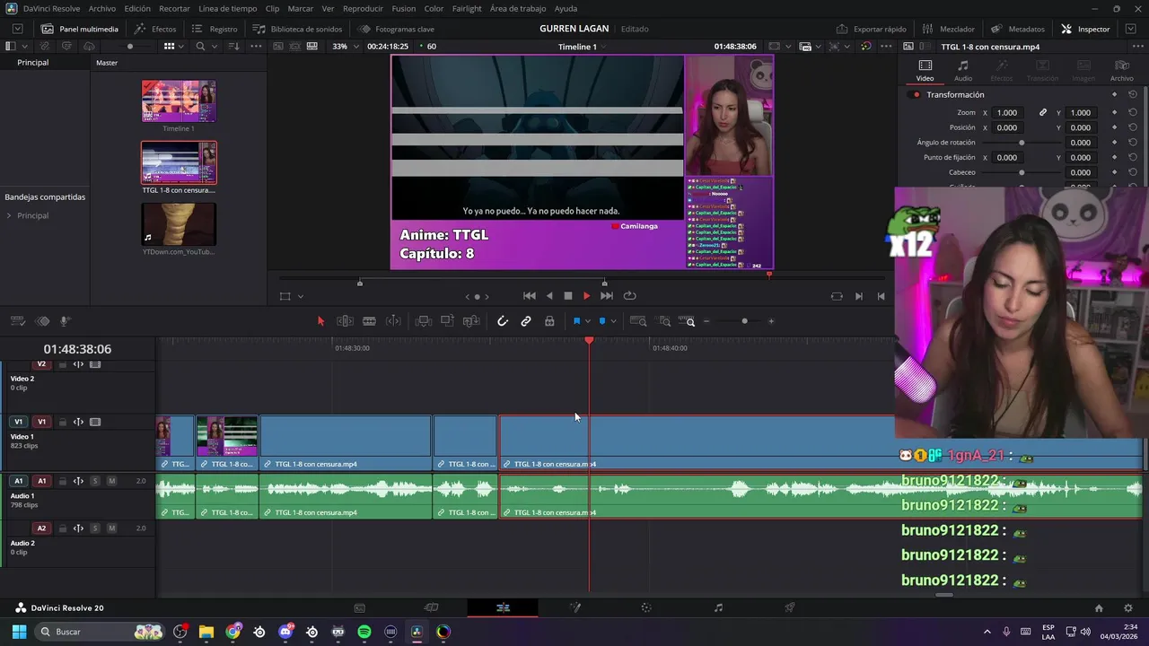Open the Fairlight menu
This screenshot has height=646, width=1149.
(467, 8)
